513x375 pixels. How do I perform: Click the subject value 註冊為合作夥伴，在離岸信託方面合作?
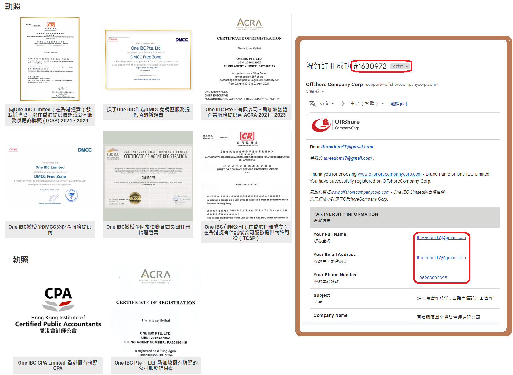point(455,298)
